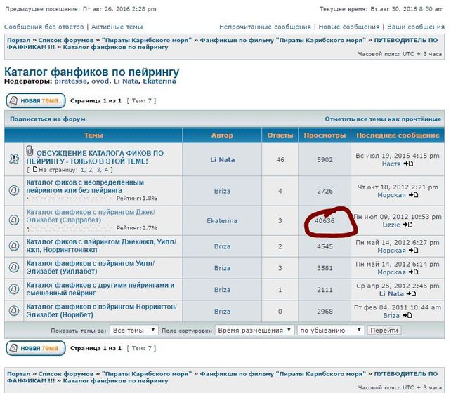This screenshot has width=458, height=393.
Task: Select 'Непрочитанные сообщения' at the top
Action: [265, 27]
